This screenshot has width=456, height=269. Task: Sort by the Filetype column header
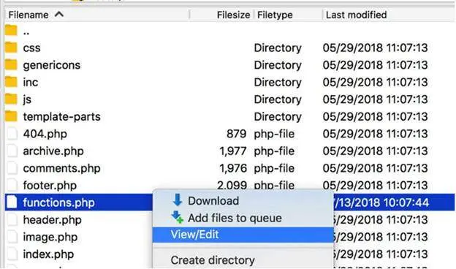[x=275, y=15]
